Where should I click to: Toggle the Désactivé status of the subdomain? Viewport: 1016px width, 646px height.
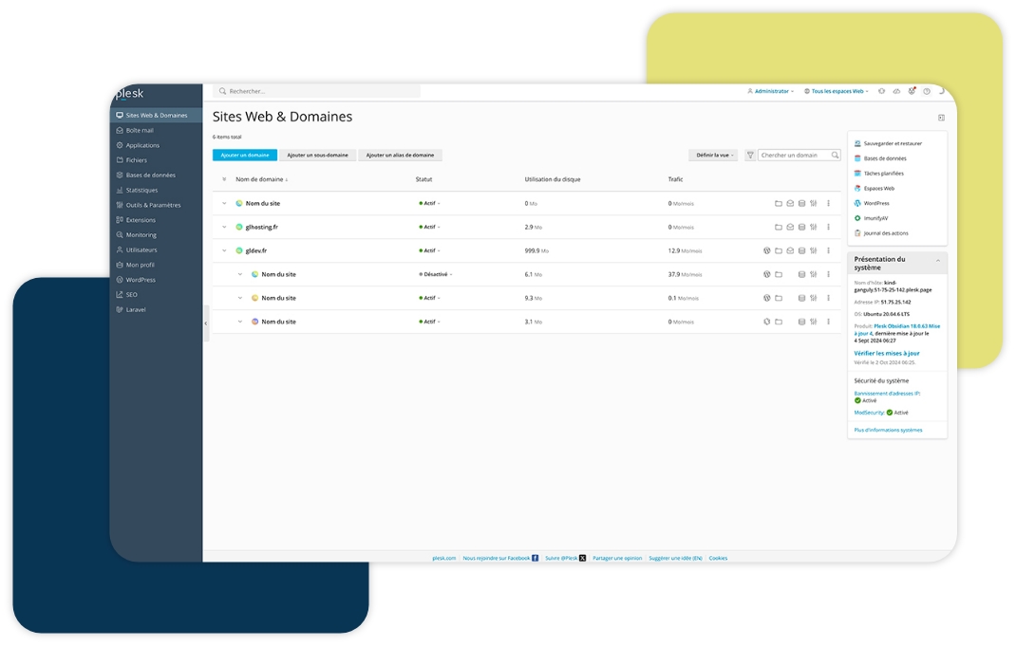click(x=436, y=274)
